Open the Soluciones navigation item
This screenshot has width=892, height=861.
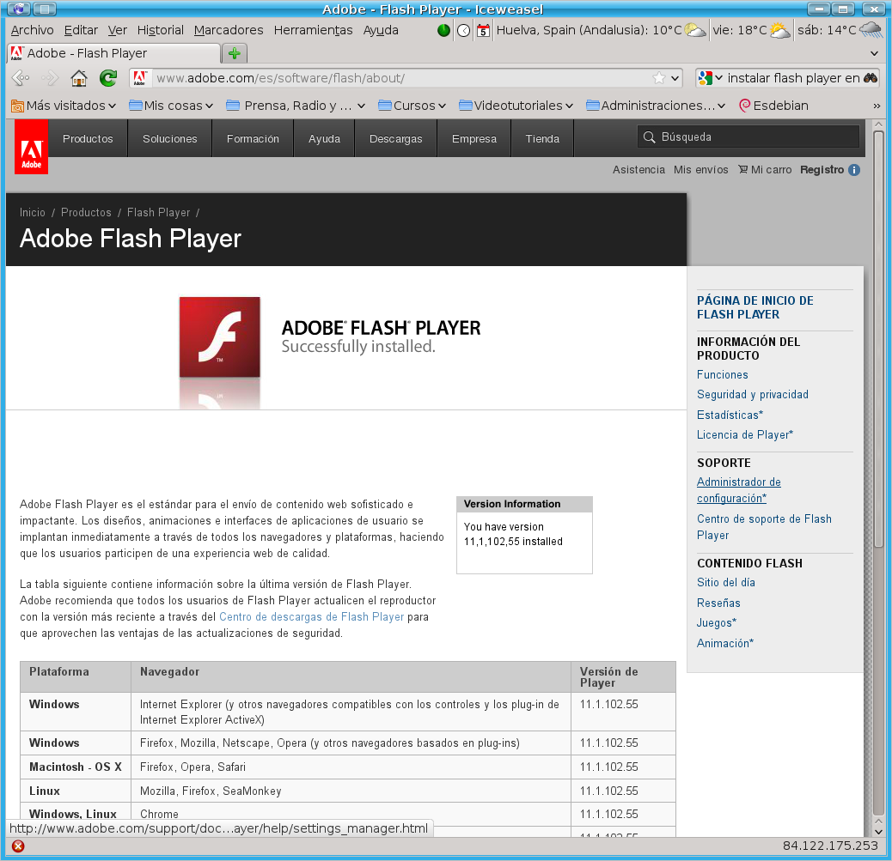click(x=169, y=139)
